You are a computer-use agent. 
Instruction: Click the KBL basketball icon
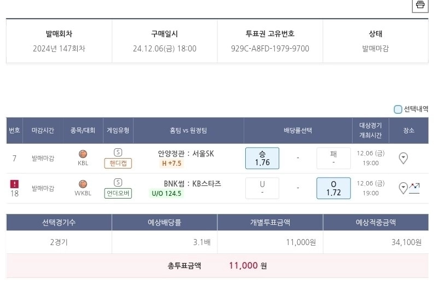[83, 154]
